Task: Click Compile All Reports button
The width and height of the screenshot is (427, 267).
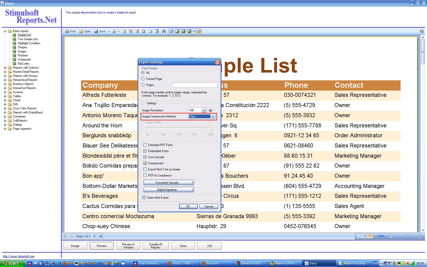Action: pyautogui.click(x=156, y=246)
